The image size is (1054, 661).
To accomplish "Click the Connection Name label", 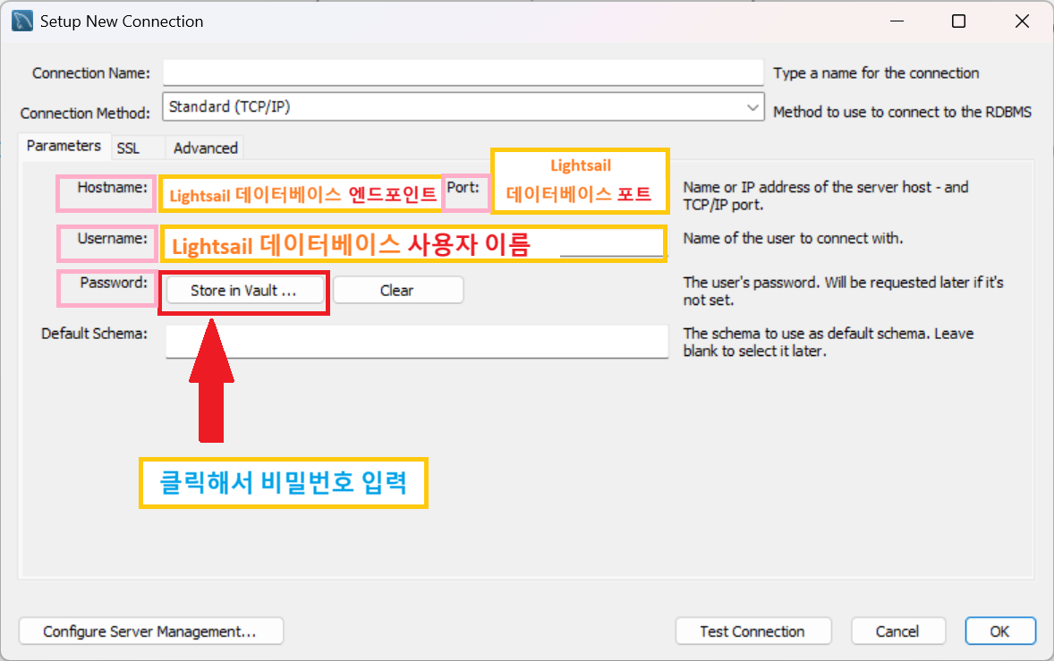I will pyautogui.click(x=91, y=73).
